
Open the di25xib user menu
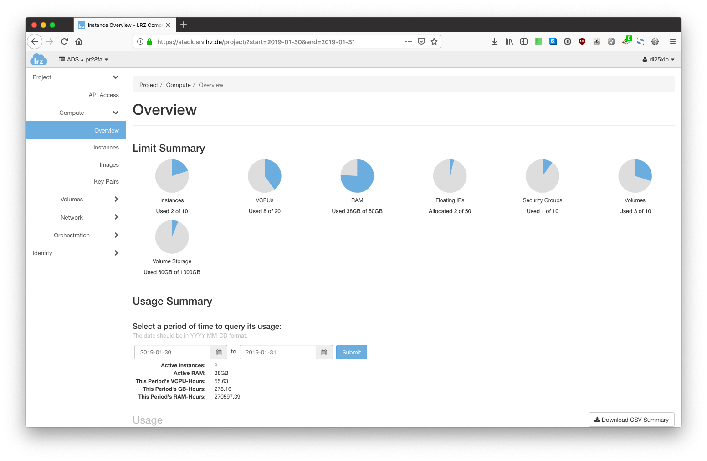click(658, 60)
